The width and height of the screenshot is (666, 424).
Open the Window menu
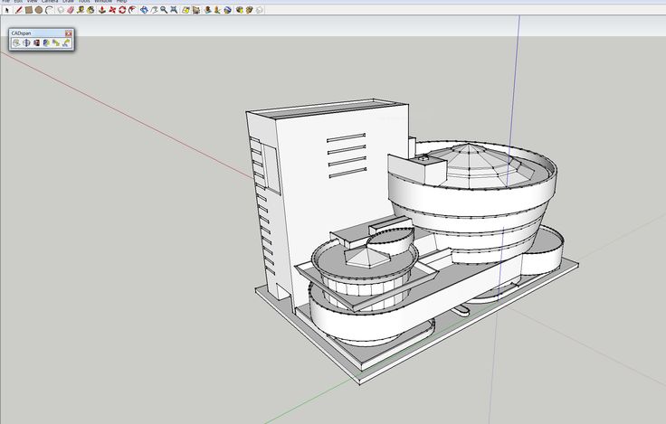pos(102,2)
